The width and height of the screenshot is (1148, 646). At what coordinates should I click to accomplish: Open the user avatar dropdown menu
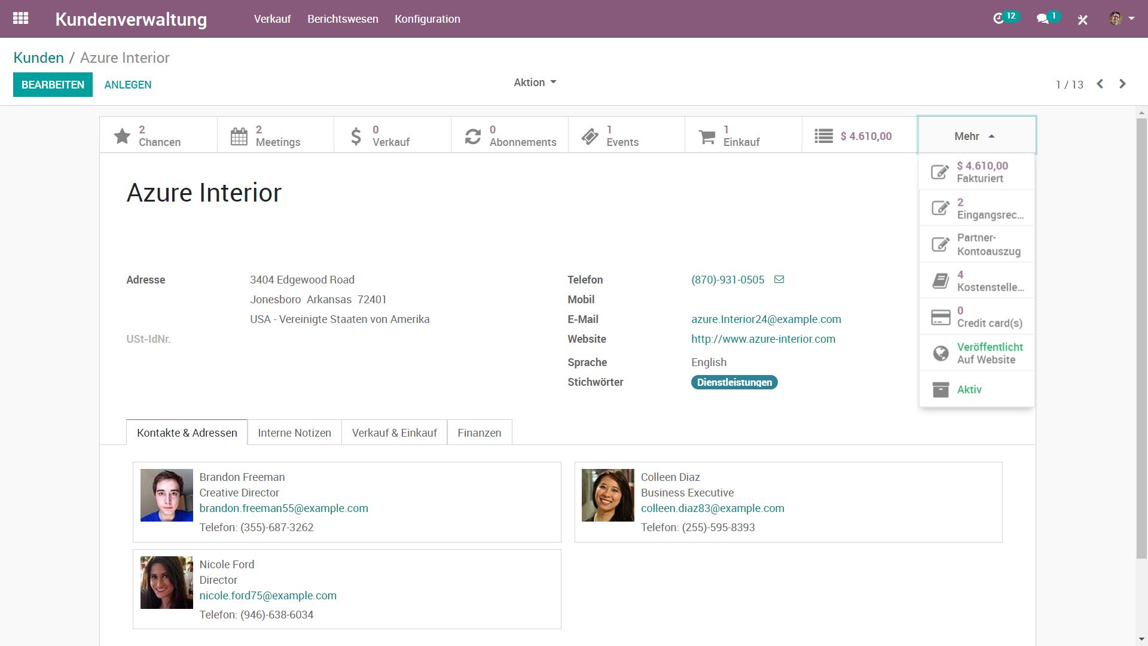click(1121, 19)
